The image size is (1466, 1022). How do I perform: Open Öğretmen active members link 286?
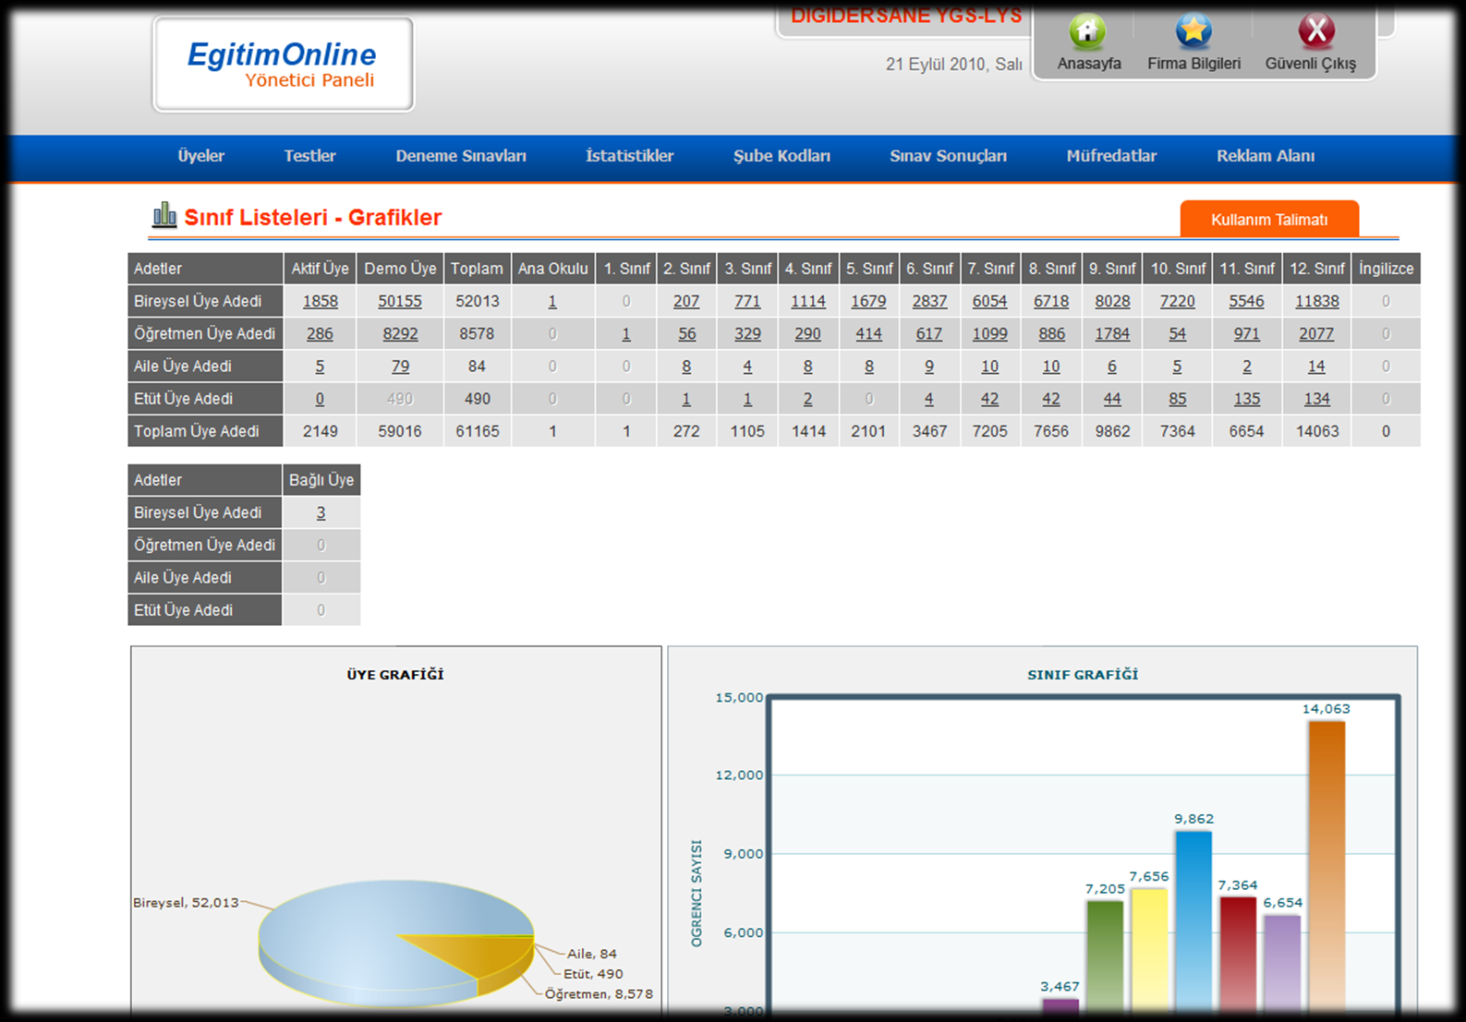click(x=320, y=333)
